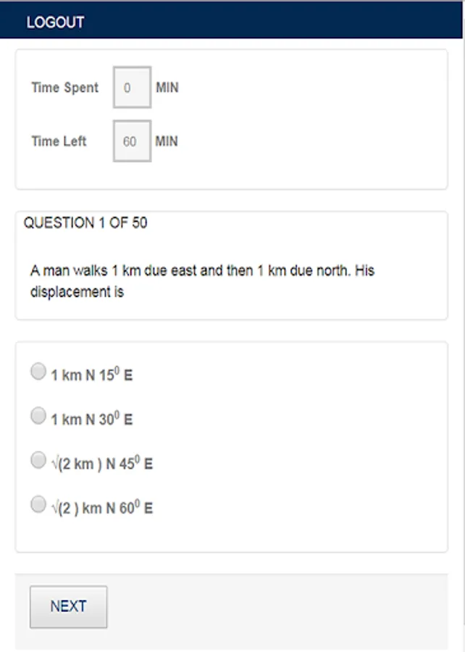Click the MIN unit beside Time Spent
Viewport: 465px width, 652px height.
(167, 88)
